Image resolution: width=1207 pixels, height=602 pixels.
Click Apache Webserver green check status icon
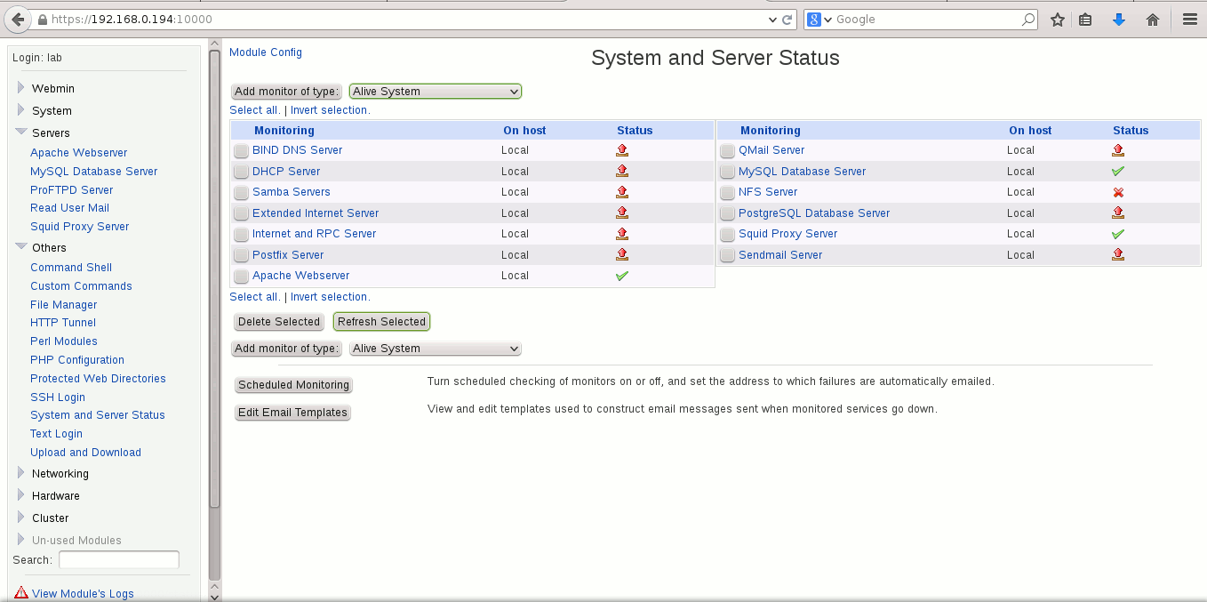pyautogui.click(x=622, y=276)
